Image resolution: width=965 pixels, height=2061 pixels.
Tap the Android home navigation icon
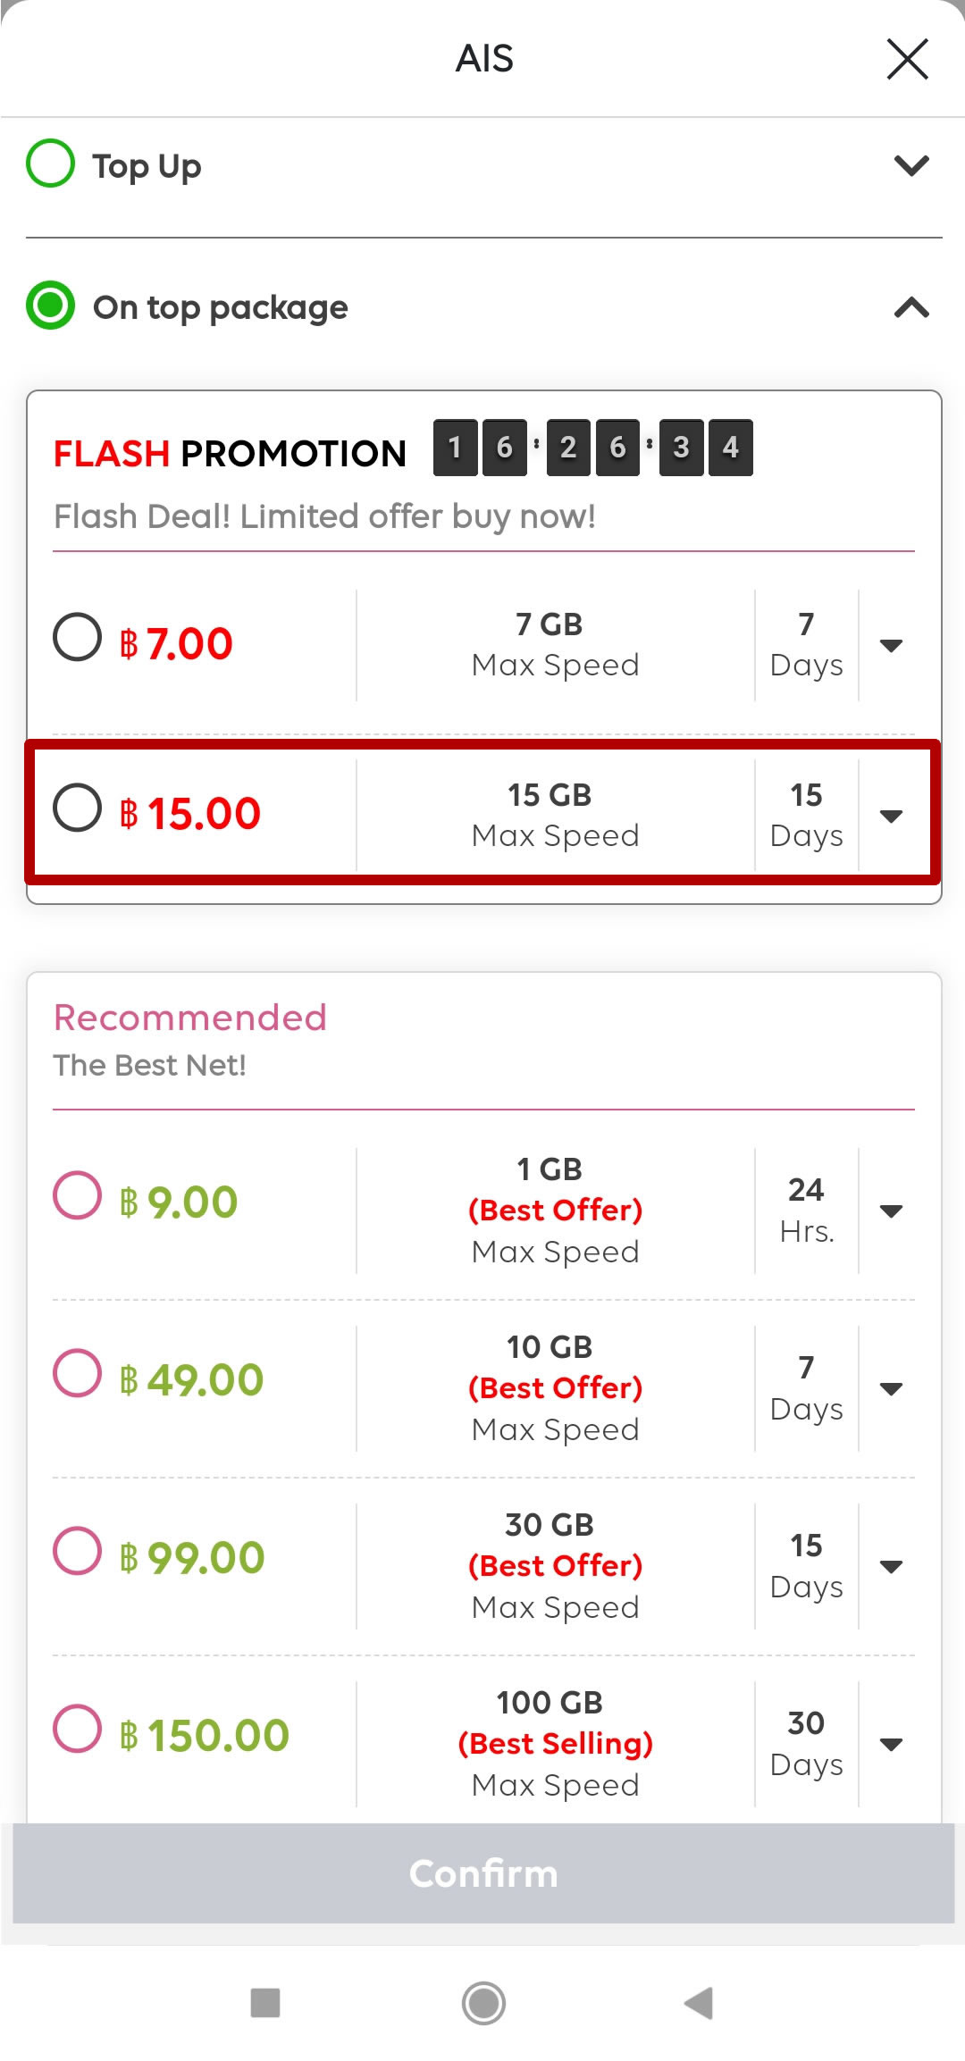[x=483, y=2002]
